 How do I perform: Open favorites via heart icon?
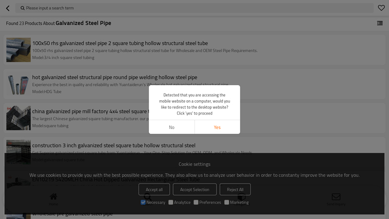pyautogui.click(x=381, y=8)
